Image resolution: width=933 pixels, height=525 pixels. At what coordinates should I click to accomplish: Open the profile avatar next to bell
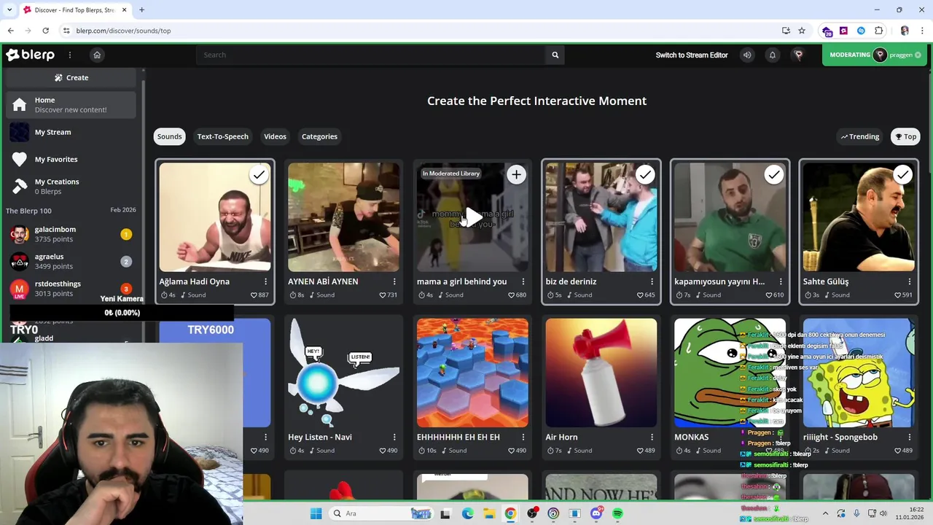(x=798, y=55)
